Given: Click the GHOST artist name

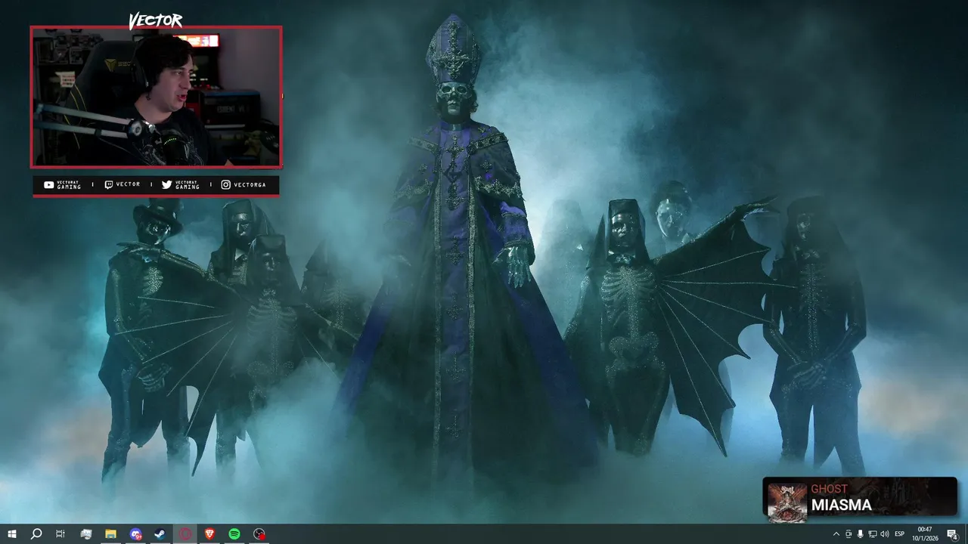Looking at the screenshot, I should pos(829,489).
